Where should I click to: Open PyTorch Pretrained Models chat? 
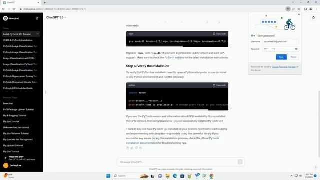(21, 82)
